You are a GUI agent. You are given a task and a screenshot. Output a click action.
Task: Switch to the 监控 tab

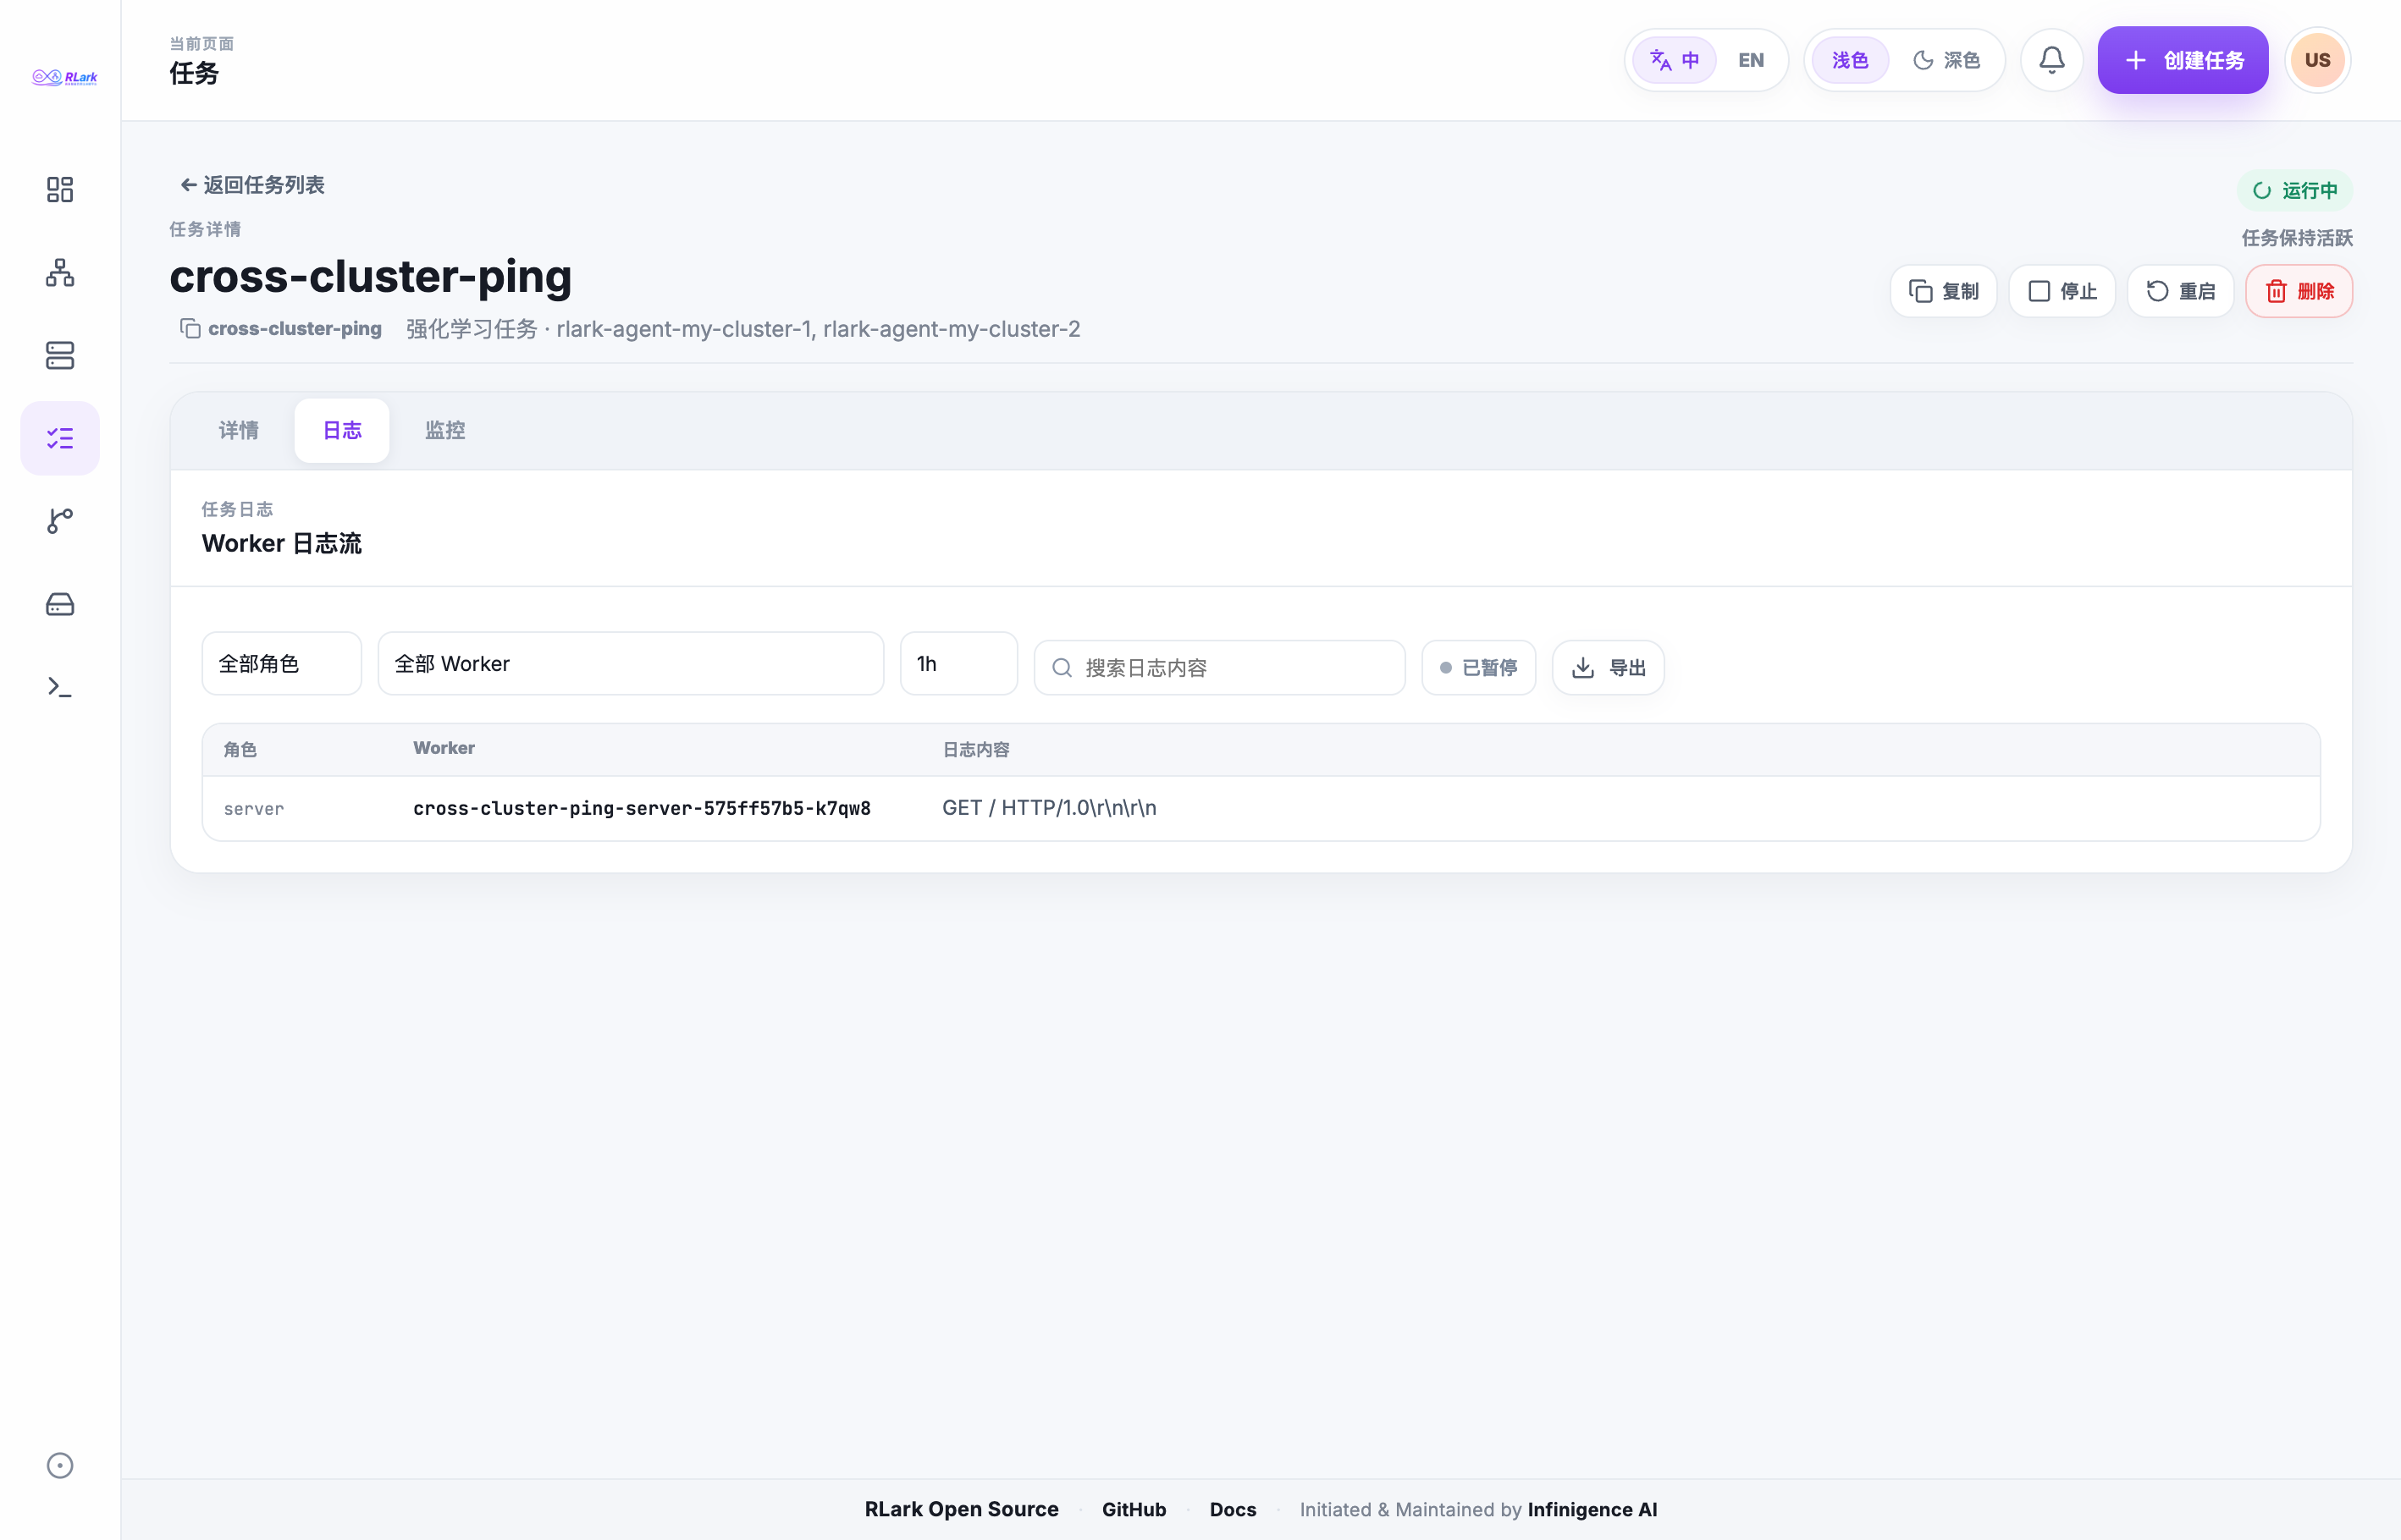[x=445, y=430]
